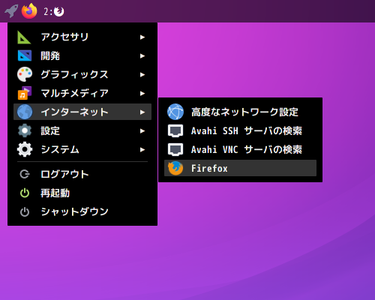Choose シャットダウン to power off
Image resolution: width=375 pixels, height=300 pixels.
pyautogui.click(x=82, y=211)
